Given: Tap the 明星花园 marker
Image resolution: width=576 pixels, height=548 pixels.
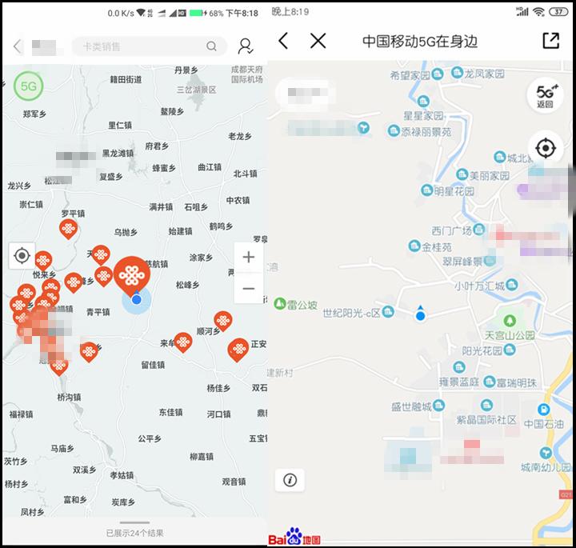Looking at the screenshot, I should pos(427,190).
